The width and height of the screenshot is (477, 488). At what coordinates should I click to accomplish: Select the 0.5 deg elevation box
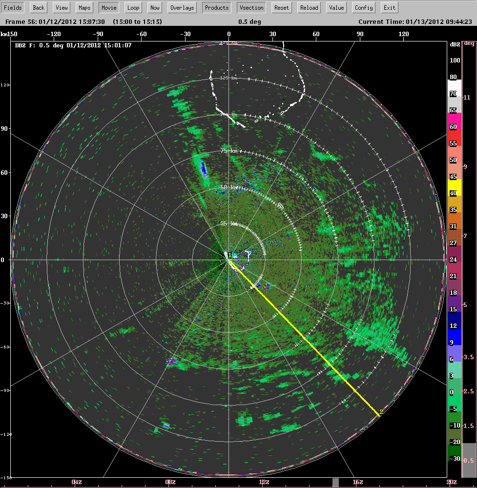(469, 460)
